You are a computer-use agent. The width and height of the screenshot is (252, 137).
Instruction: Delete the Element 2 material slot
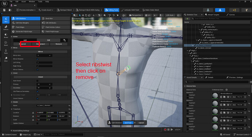tap(245, 113)
